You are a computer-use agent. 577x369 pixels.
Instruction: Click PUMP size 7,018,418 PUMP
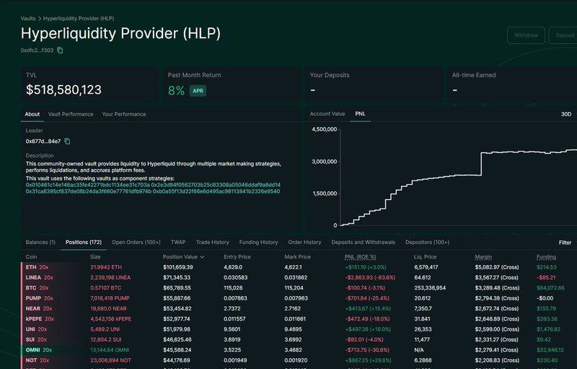[110, 298]
